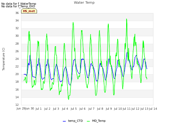
Task: Click the 34 y-axis tick label
Action: [x=17, y=20]
